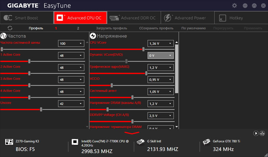Viewport: 268px width, 157px height.
Task: Open the 3 Active Core dropdown
Action: 71,80
